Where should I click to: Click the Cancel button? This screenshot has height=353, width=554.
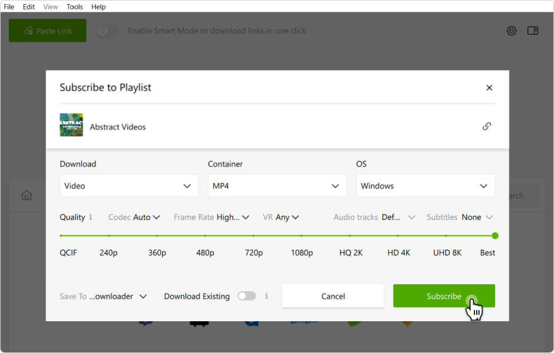point(333,296)
